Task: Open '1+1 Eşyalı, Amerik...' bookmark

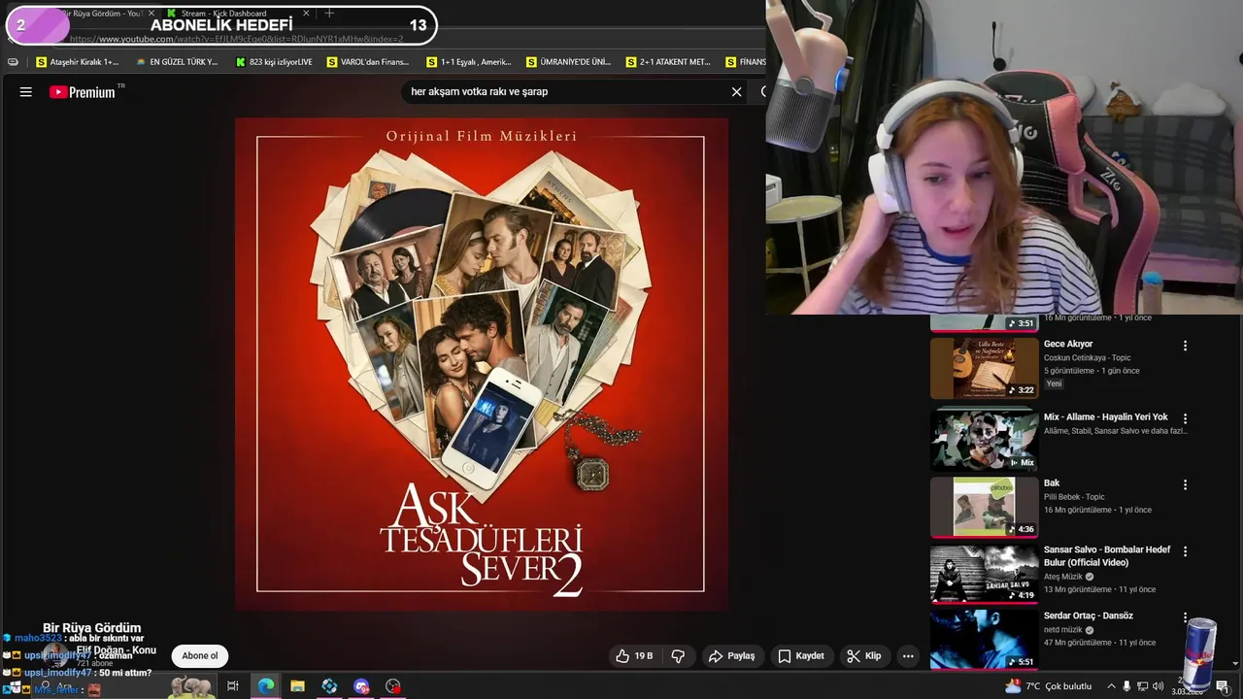Action: tap(469, 62)
